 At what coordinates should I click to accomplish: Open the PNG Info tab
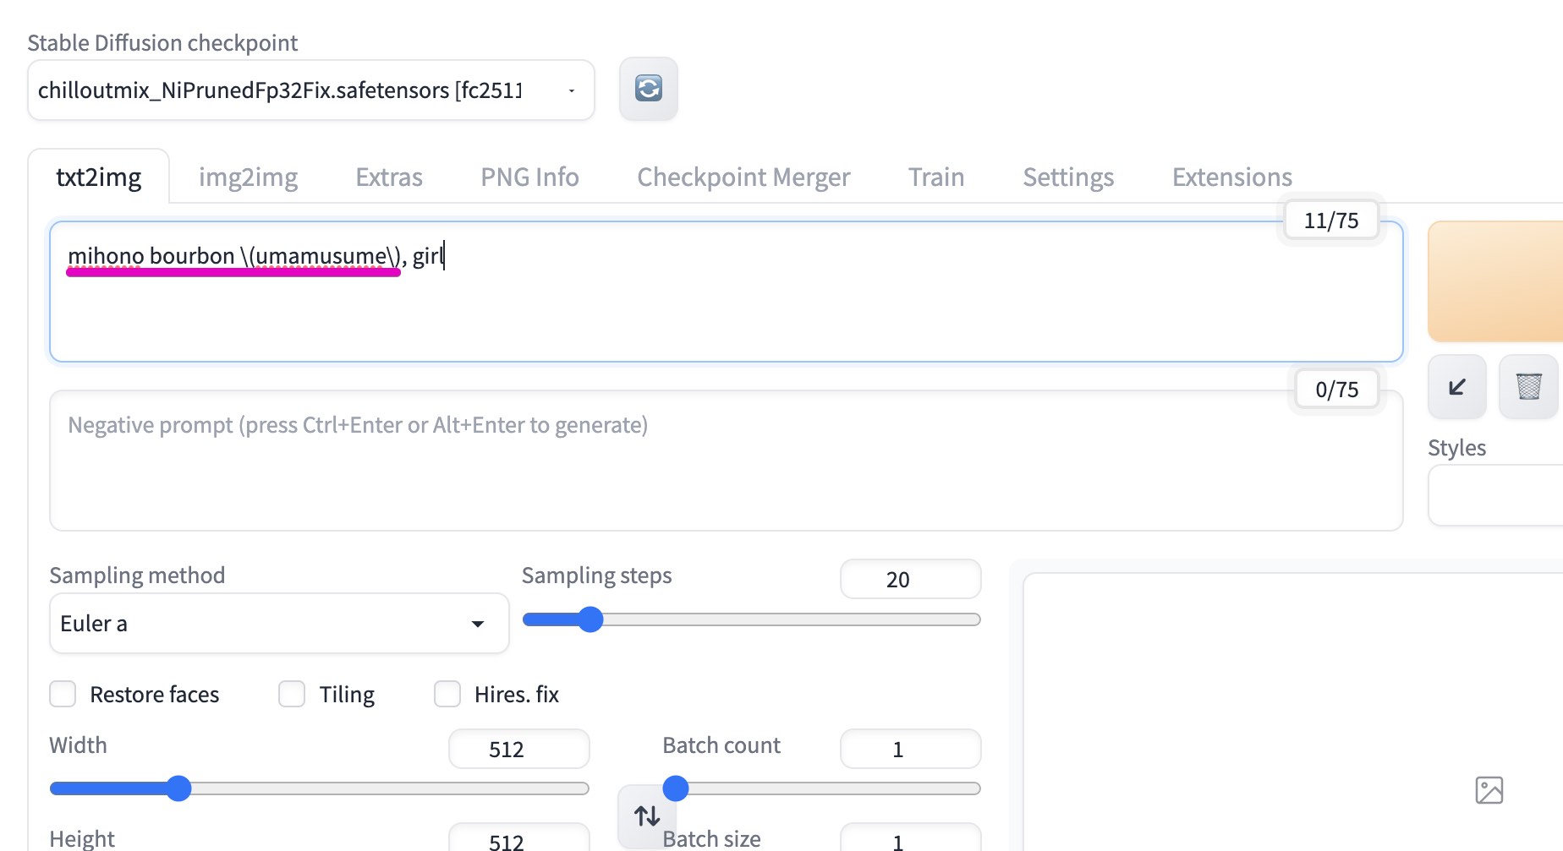tap(529, 177)
